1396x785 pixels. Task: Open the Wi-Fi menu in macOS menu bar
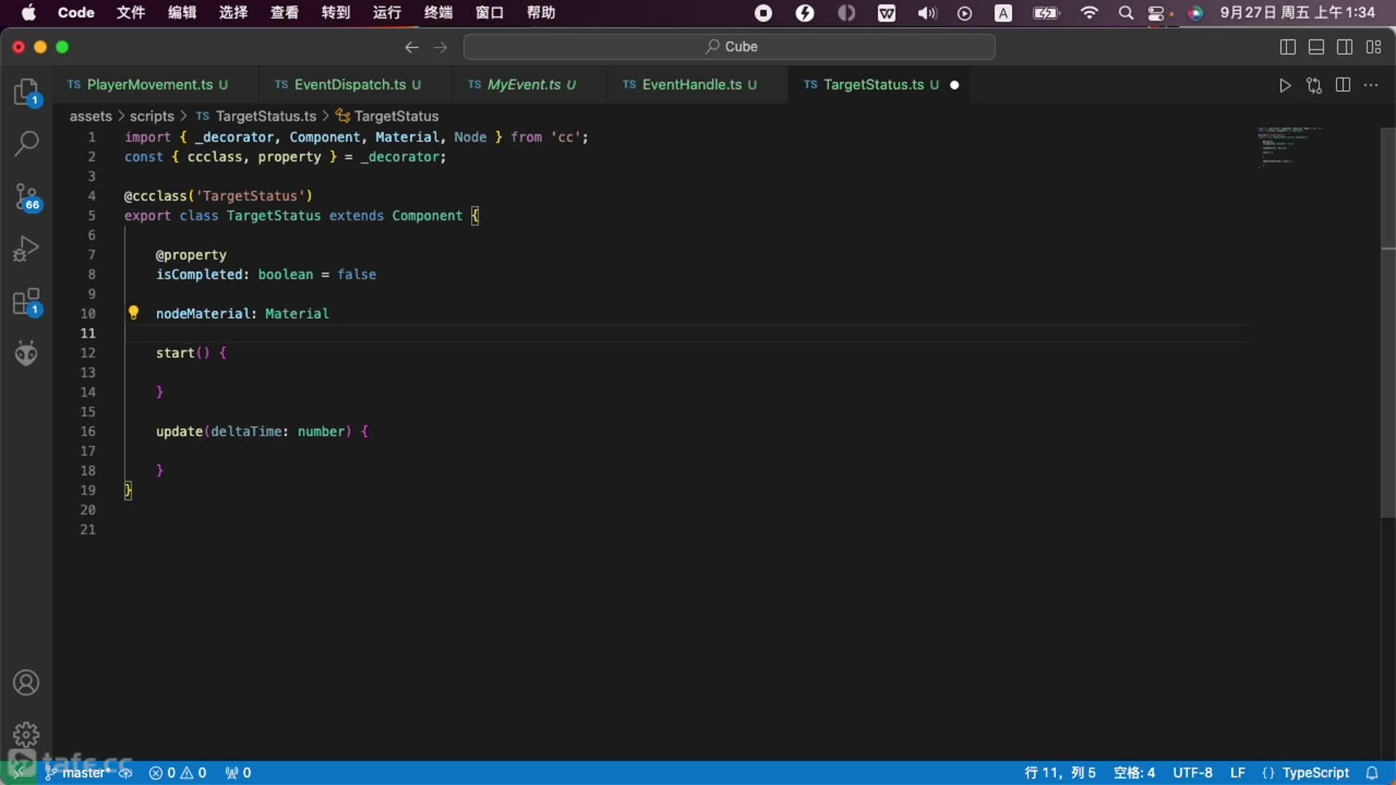point(1089,13)
